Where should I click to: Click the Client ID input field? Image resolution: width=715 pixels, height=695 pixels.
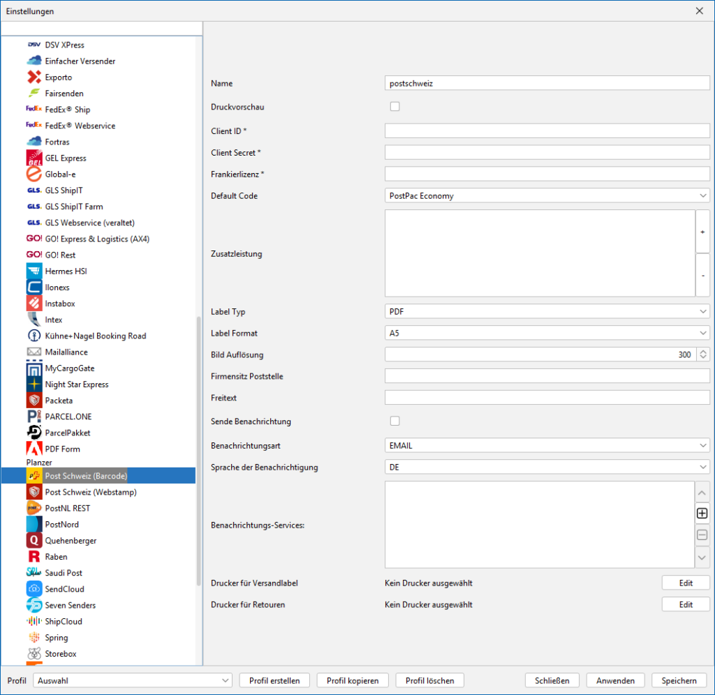pyautogui.click(x=547, y=130)
